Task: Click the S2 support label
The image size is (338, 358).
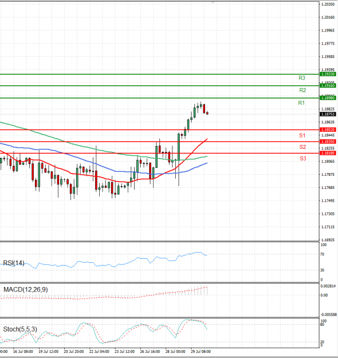Action: pos(303,147)
